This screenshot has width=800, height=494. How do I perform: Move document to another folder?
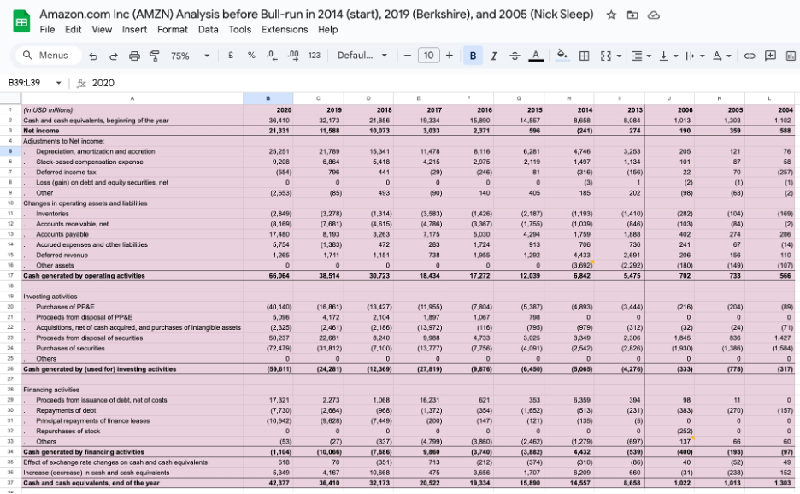point(632,15)
